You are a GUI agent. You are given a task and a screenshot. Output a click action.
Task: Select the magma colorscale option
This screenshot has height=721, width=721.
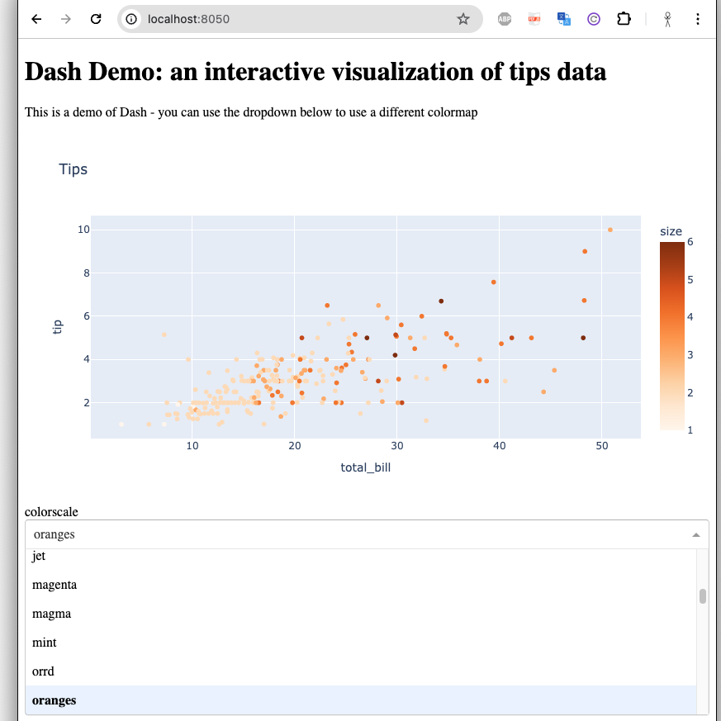click(x=51, y=614)
